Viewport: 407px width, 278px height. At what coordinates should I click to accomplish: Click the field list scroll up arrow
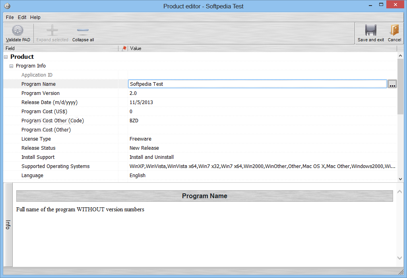pos(400,56)
